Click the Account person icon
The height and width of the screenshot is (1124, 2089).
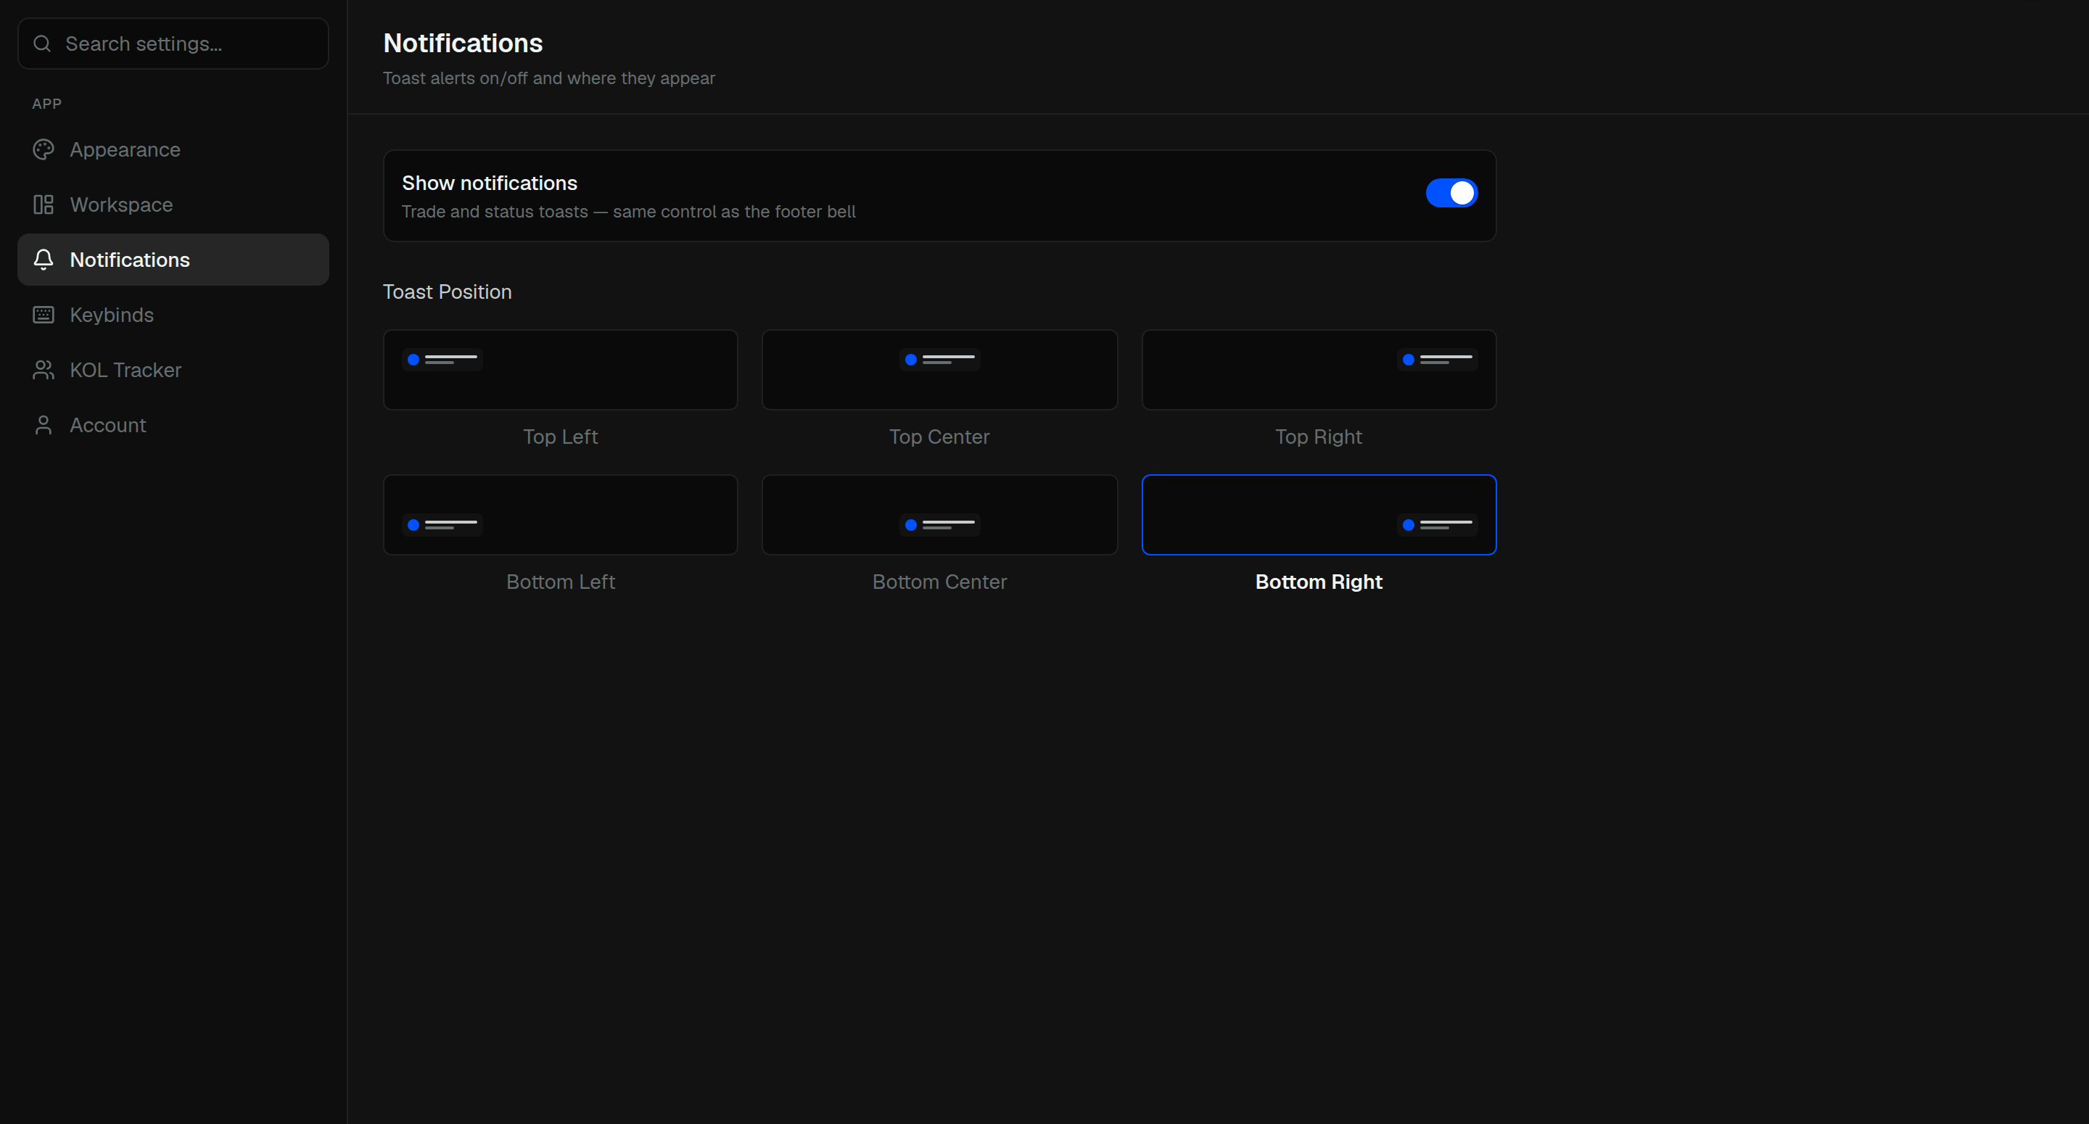click(44, 425)
